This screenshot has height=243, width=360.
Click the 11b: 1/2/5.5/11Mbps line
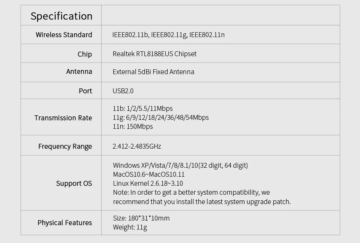[142, 109]
